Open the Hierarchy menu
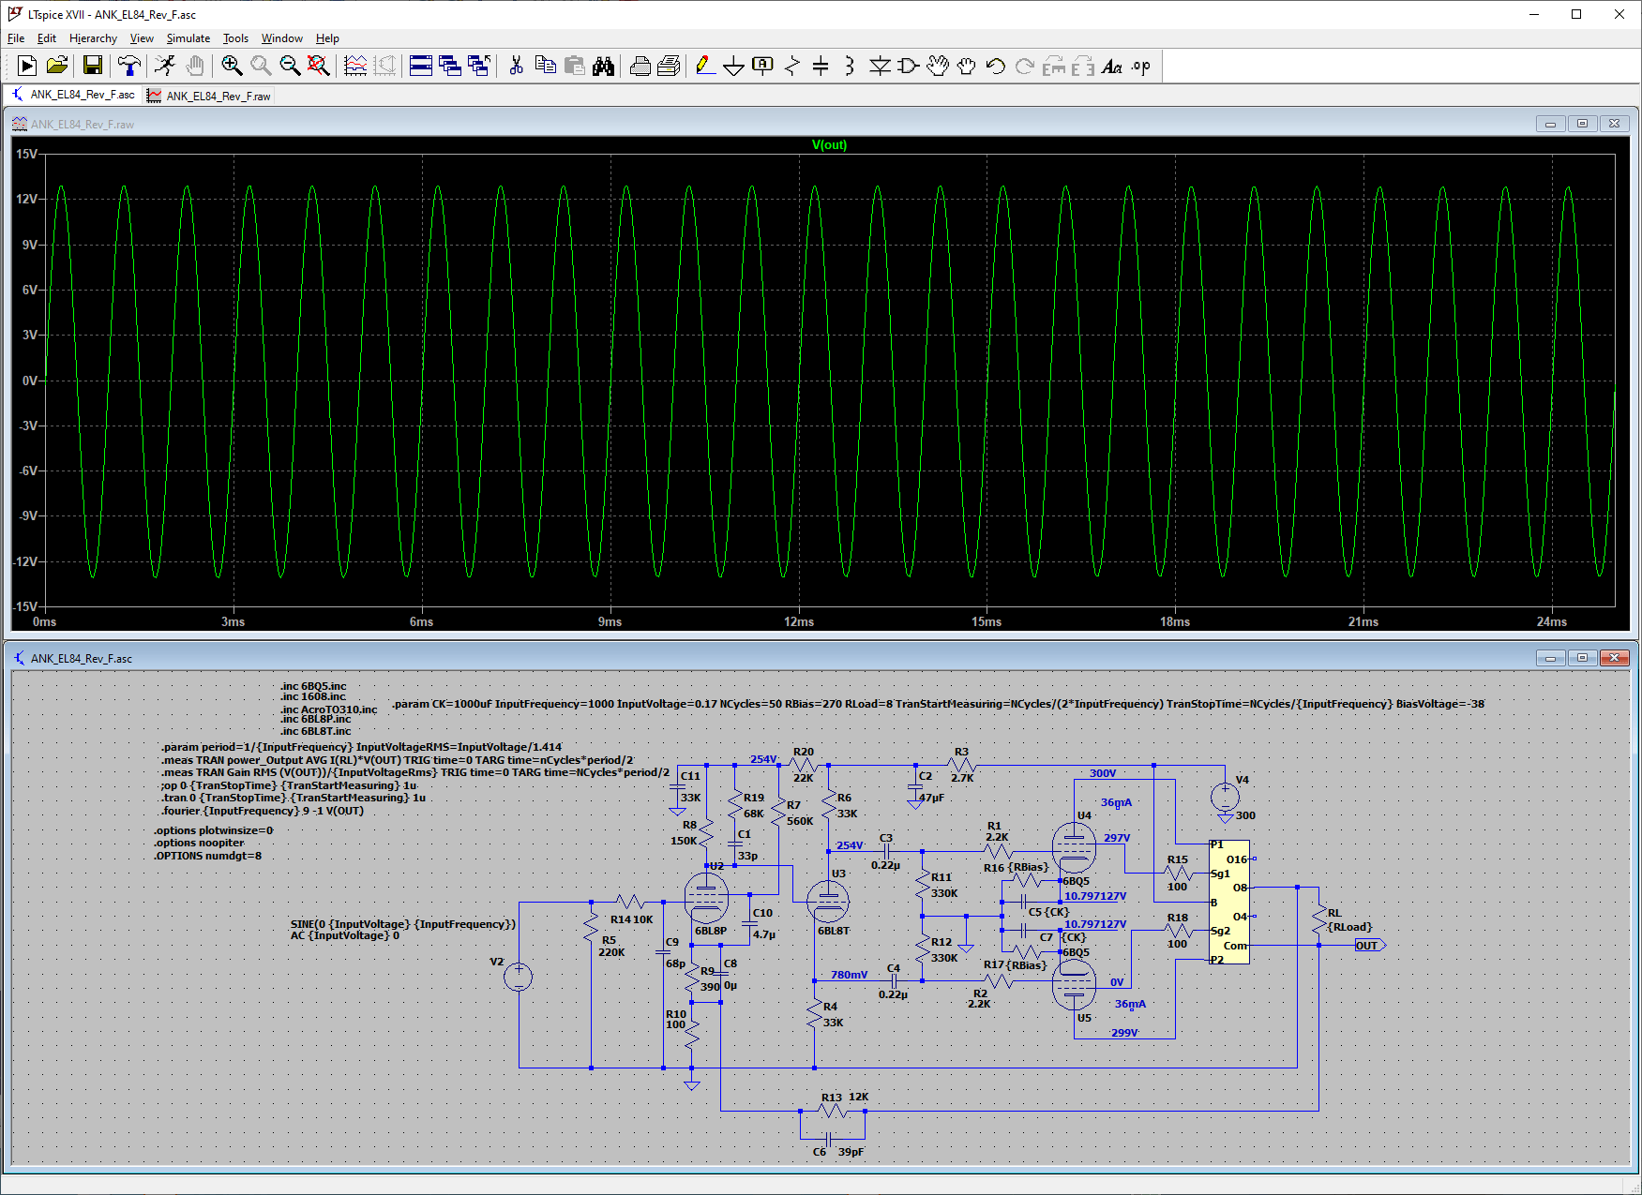The width and height of the screenshot is (1642, 1195). (93, 38)
